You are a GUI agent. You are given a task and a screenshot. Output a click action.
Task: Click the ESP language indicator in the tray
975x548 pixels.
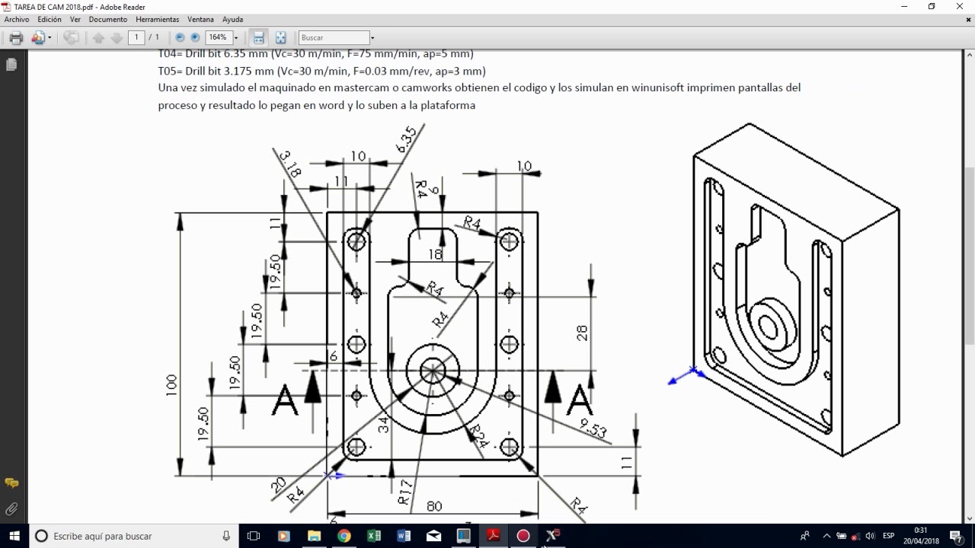[888, 536]
